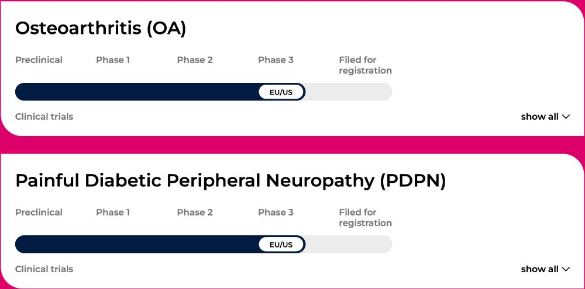Click chevron arrow in Osteoarthritis card

[x=566, y=117]
